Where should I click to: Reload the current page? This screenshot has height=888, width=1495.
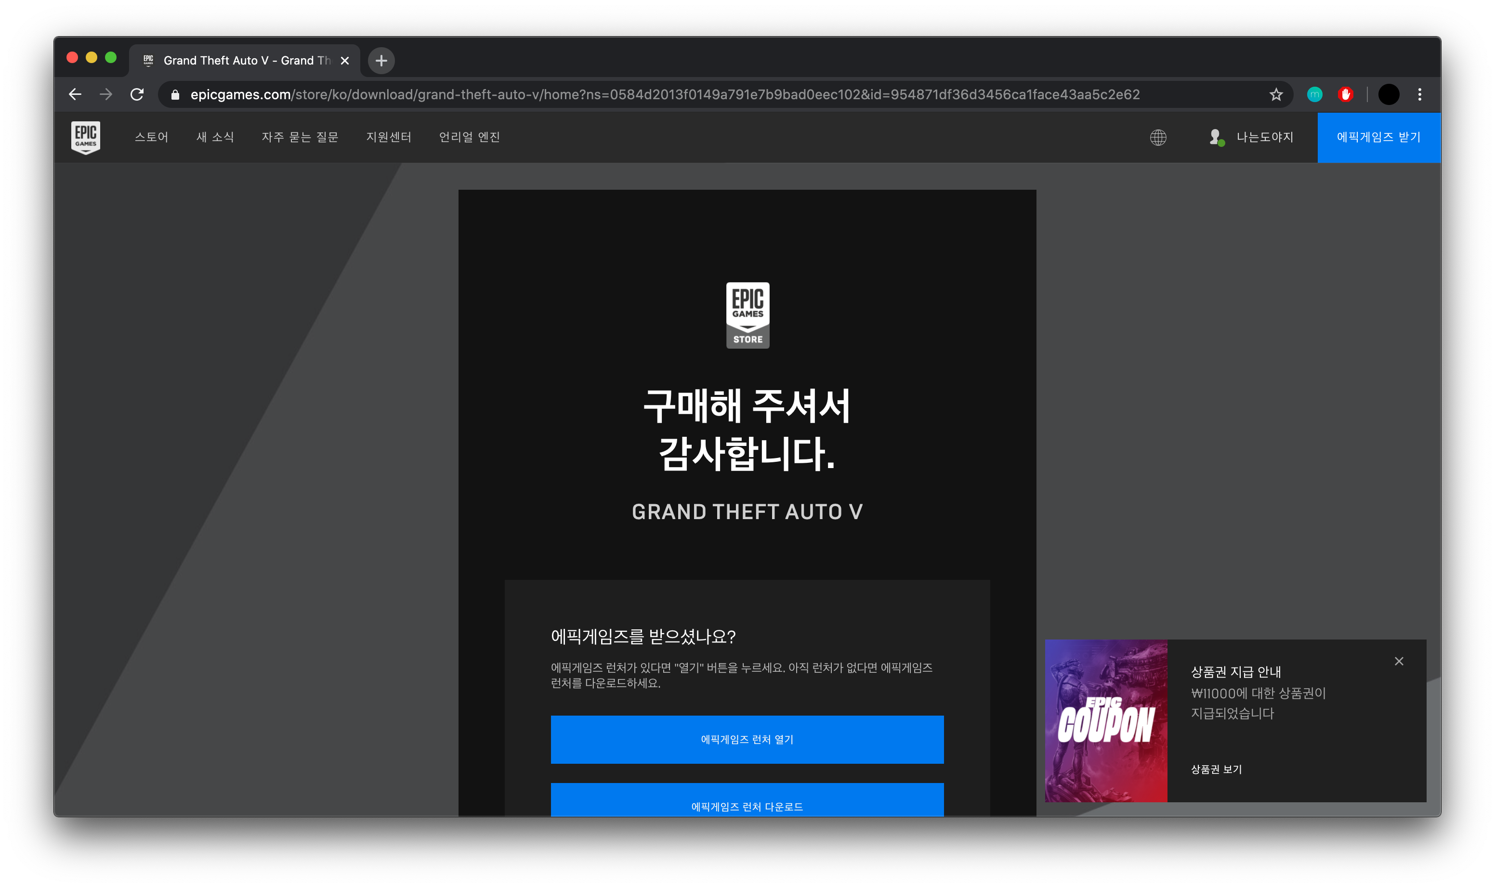137,94
